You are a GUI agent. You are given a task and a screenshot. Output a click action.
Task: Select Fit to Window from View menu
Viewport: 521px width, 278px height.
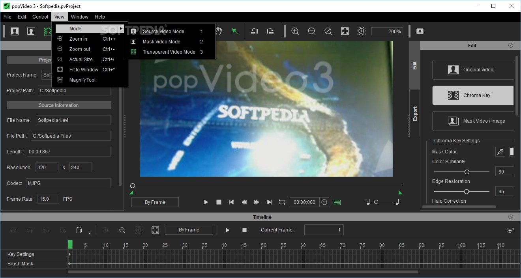[x=90, y=70]
